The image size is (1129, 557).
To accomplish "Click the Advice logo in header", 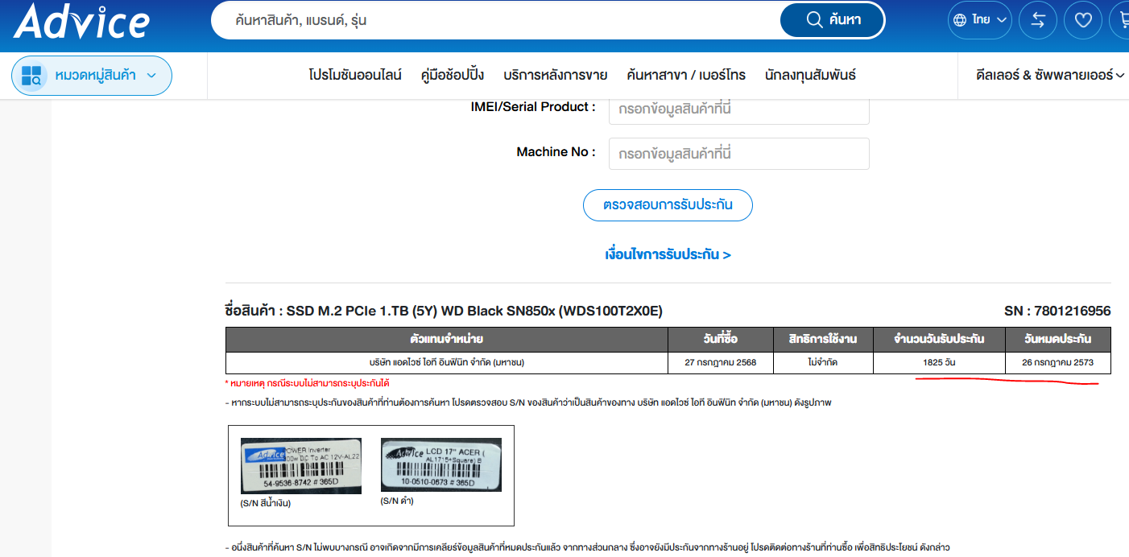I will pyautogui.click(x=81, y=21).
